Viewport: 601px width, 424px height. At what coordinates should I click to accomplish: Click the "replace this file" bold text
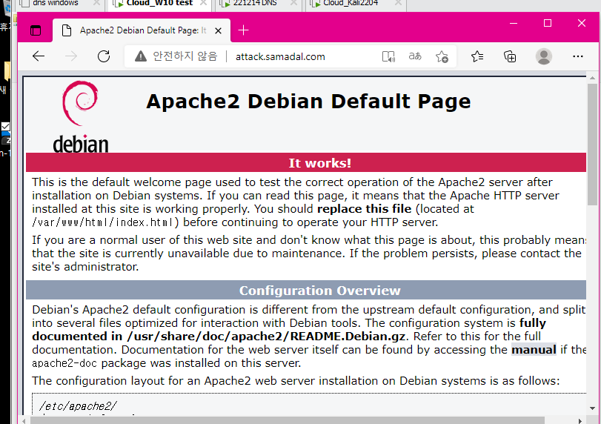pos(364,209)
